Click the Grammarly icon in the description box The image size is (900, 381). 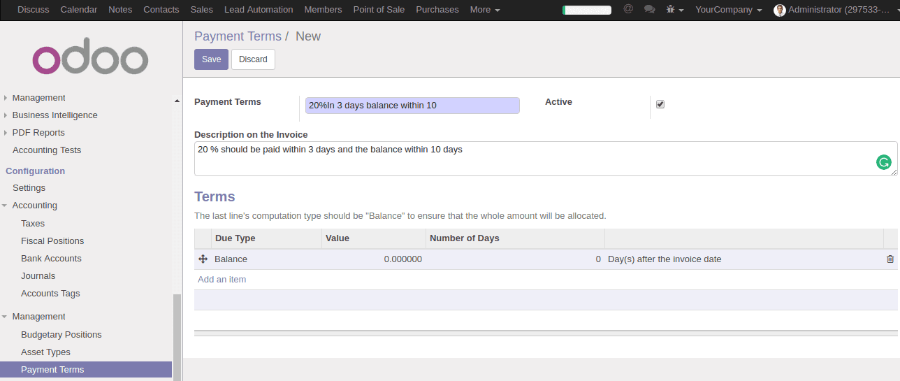[884, 163]
